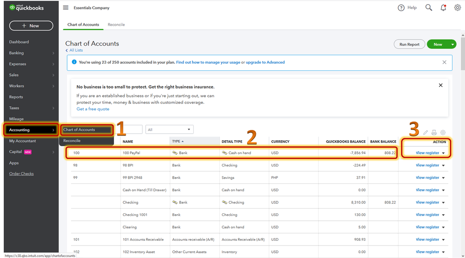Viewport: 465px width, 258px height.
Task: Open the search magnifier icon
Action: (429, 8)
